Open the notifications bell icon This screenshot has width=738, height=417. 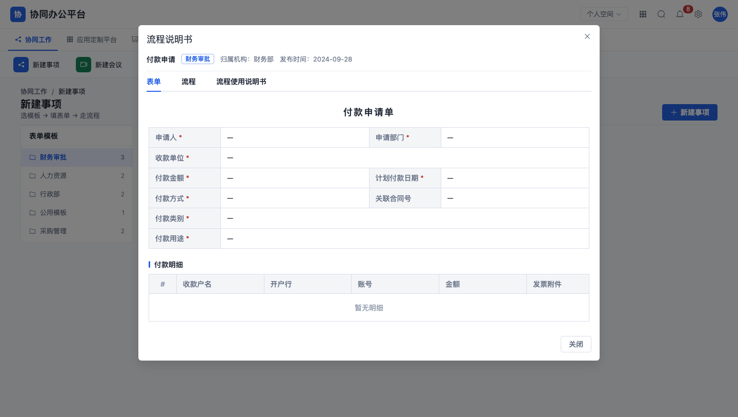pyautogui.click(x=680, y=14)
